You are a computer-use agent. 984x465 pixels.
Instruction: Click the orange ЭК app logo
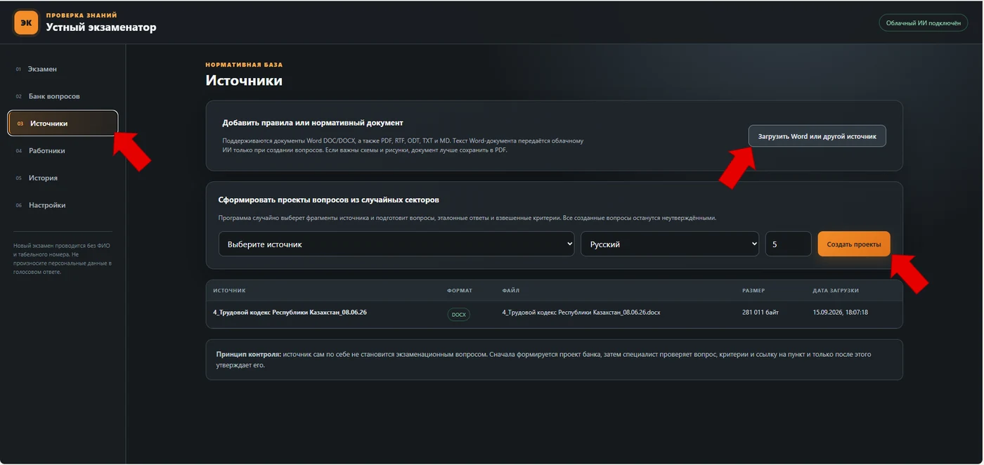tap(26, 22)
